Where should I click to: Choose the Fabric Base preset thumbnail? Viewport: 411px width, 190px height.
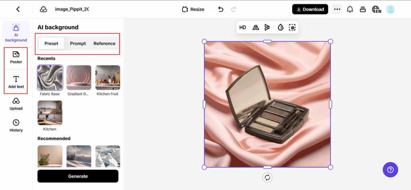pyautogui.click(x=50, y=78)
